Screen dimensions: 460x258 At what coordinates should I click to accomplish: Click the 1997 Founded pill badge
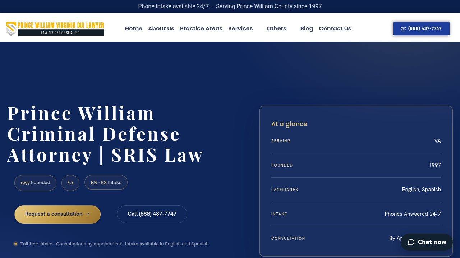35,183
